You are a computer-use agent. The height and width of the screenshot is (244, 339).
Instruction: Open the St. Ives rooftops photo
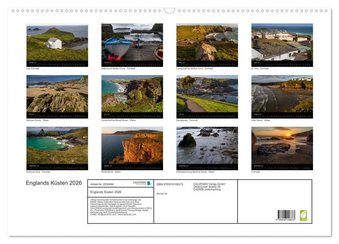[282, 42]
